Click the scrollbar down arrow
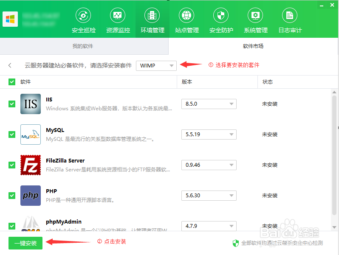The width and height of the screenshot is (339, 255). [334, 227]
